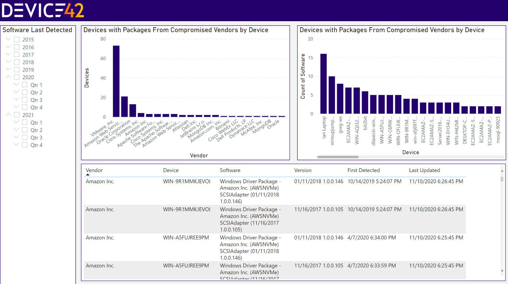Sort table by Device column header
Screen dimensions: 508x284
click(171, 170)
